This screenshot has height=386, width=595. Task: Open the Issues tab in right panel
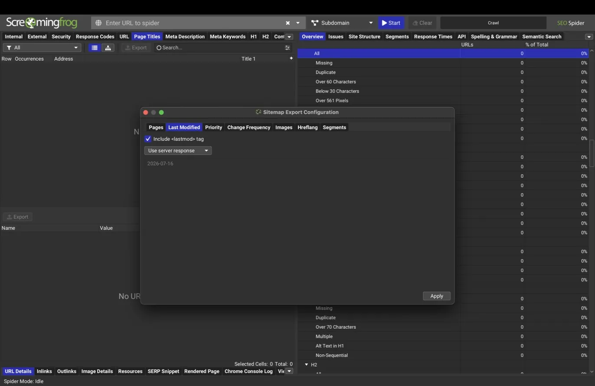tap(336, 37)
